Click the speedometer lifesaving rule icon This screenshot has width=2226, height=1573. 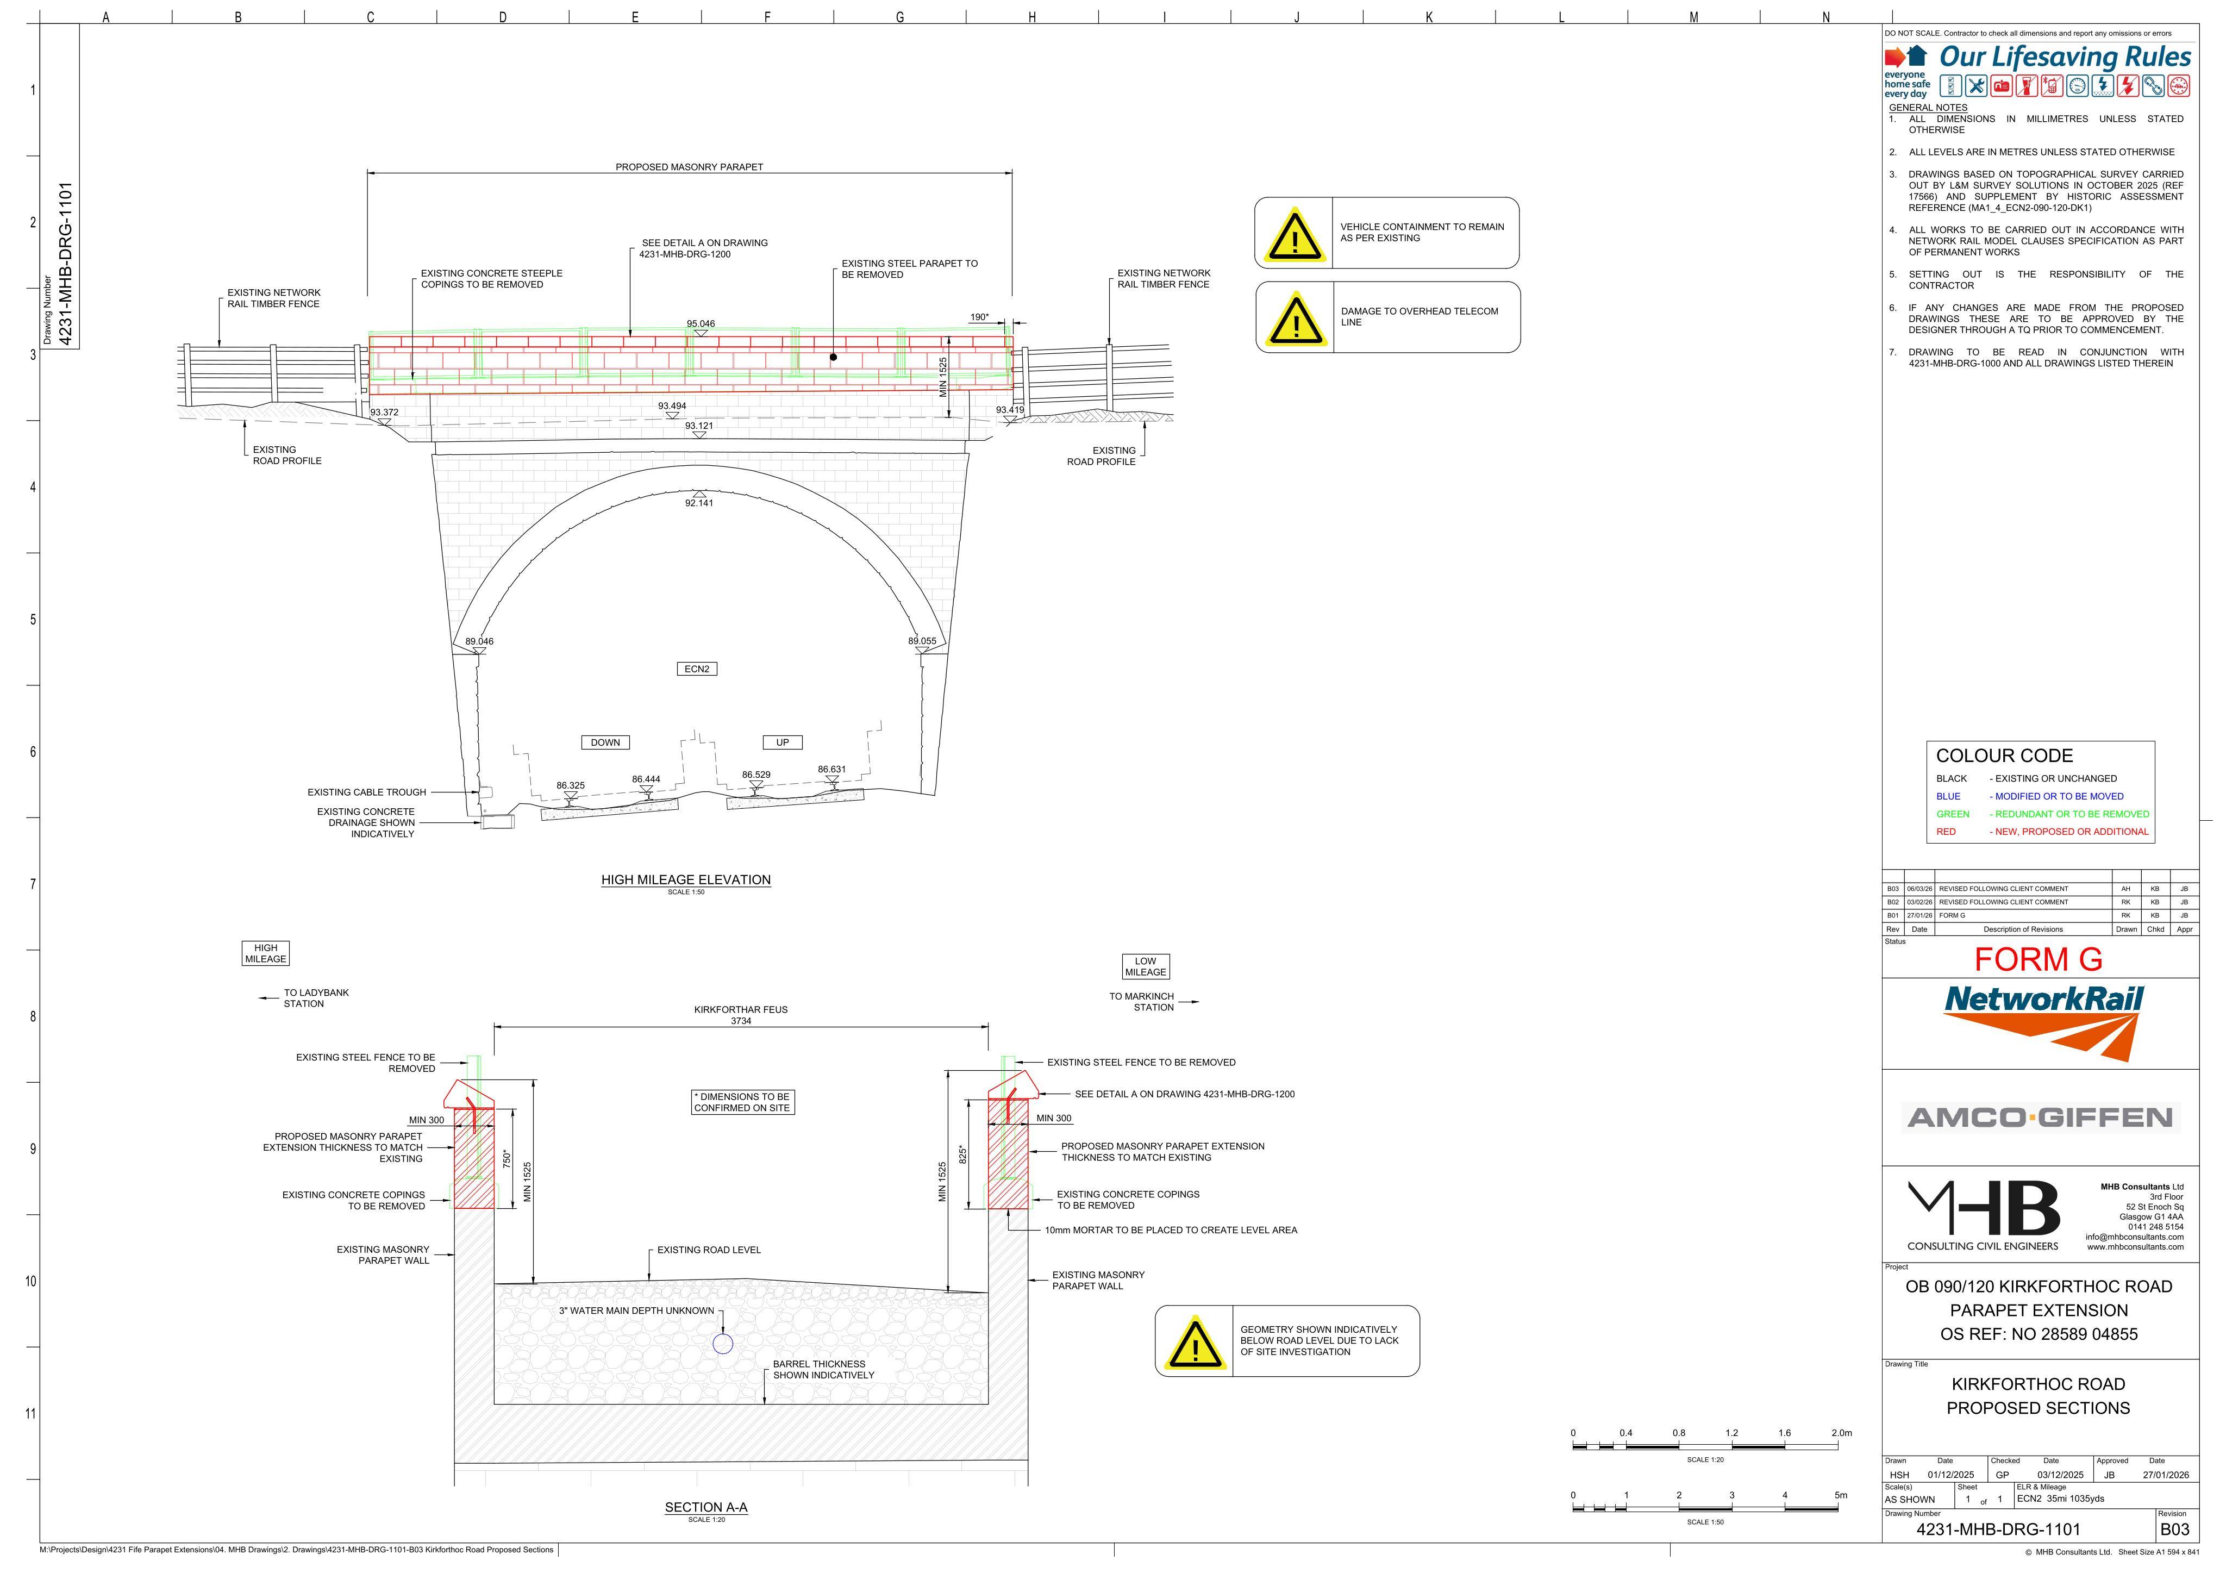[x=2078, y=85]
